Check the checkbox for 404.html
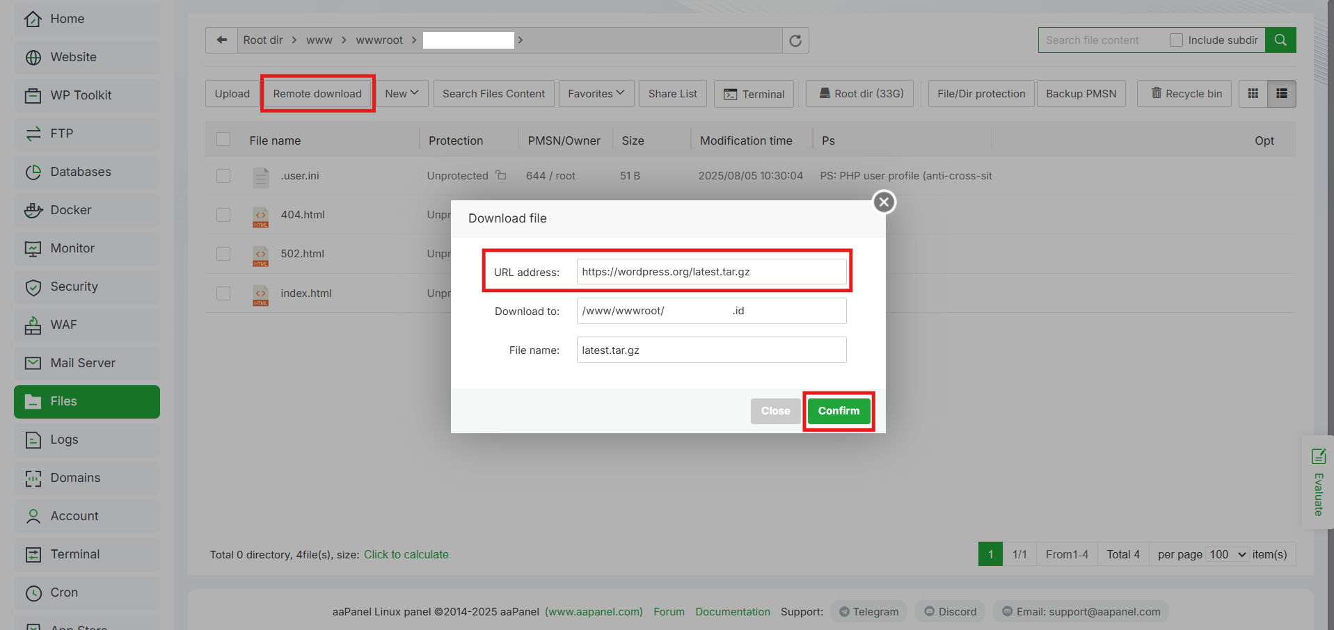The height and width of the screenshot is (630, 1334). (x=223, y=215)
